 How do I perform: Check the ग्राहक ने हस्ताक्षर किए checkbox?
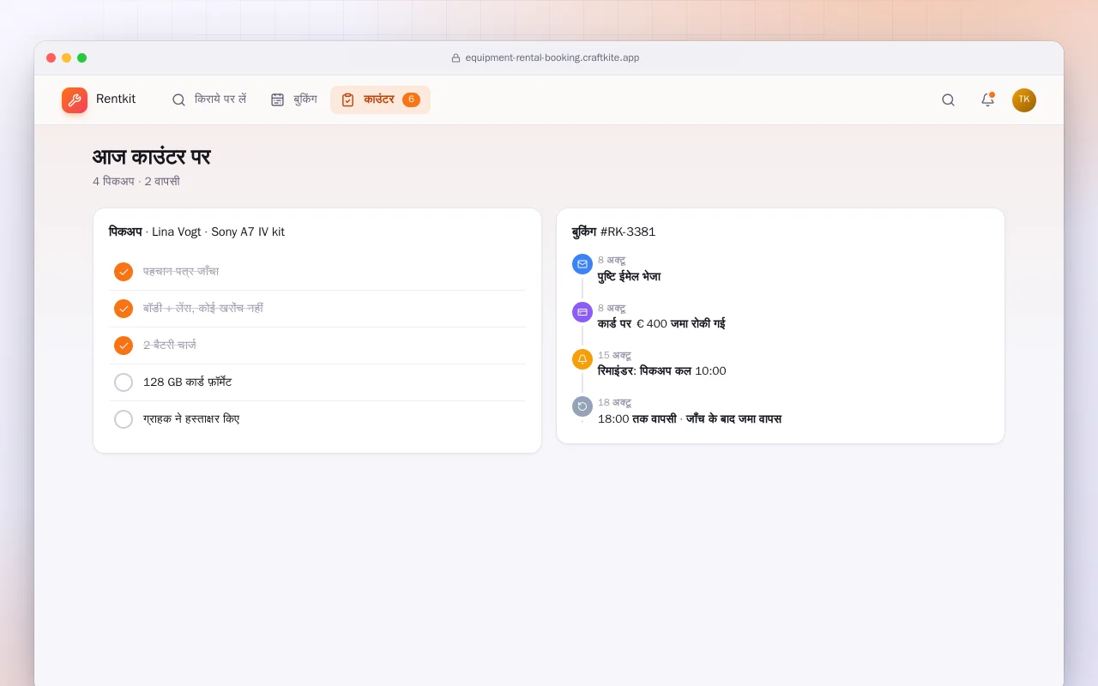(x=124, y=419)
